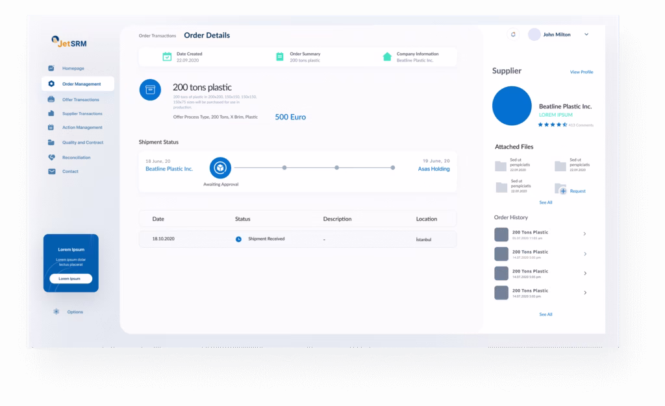Click See All under Attached Files
Image resolution: width=665 pixels, height=406 pixels.
(546, 202)
